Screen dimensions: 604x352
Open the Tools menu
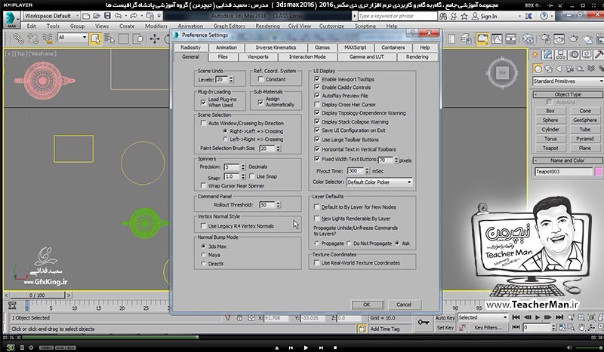[53, 26]
